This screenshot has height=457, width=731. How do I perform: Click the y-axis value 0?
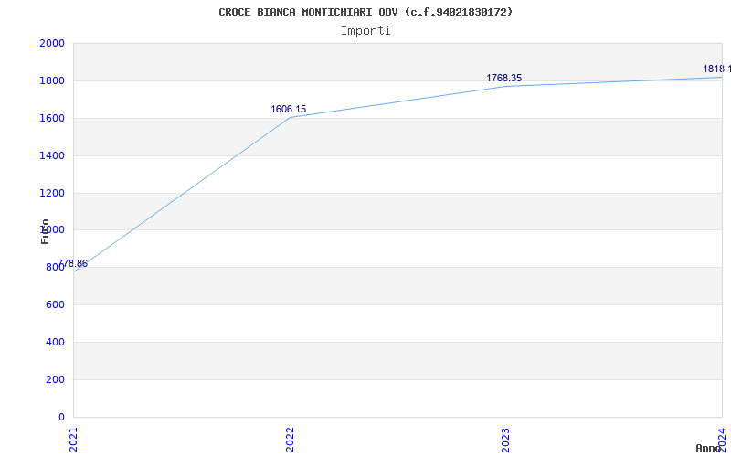(x=62, y=417)
